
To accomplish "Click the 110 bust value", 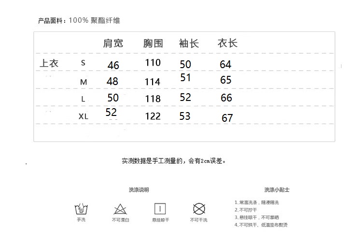I will click(x=153, y=62).
